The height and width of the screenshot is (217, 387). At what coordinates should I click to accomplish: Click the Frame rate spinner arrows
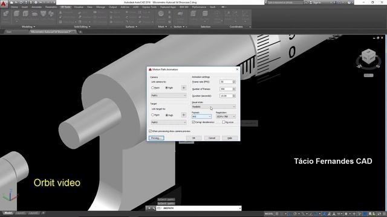coord(234,81)
